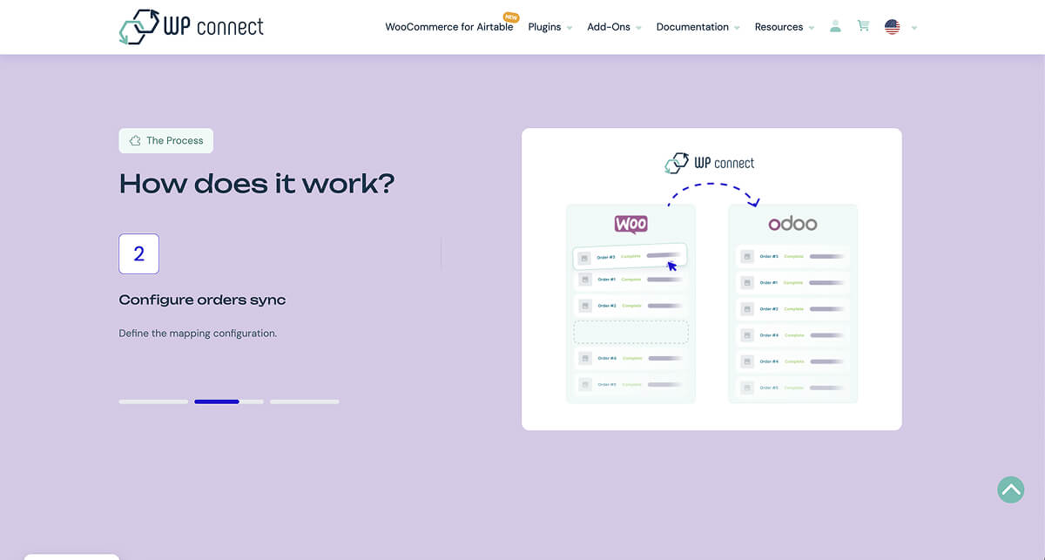Click The Process tag label

tap(166, 141)
